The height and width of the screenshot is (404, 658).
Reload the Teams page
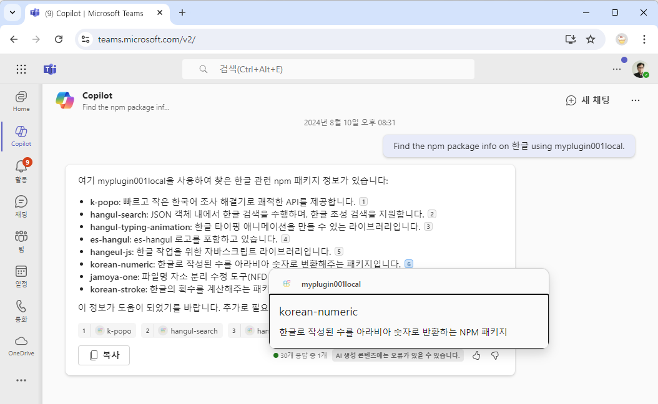pos(59,39)
